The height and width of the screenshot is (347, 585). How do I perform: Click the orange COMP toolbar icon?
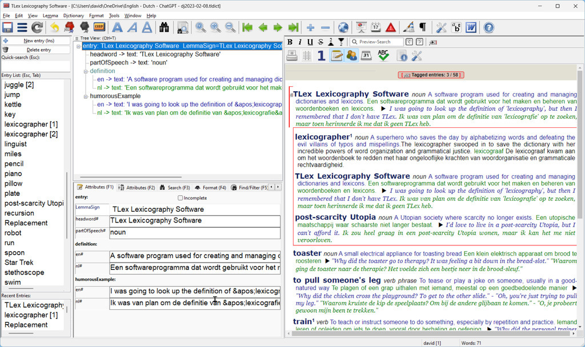(x=99, y=27)
